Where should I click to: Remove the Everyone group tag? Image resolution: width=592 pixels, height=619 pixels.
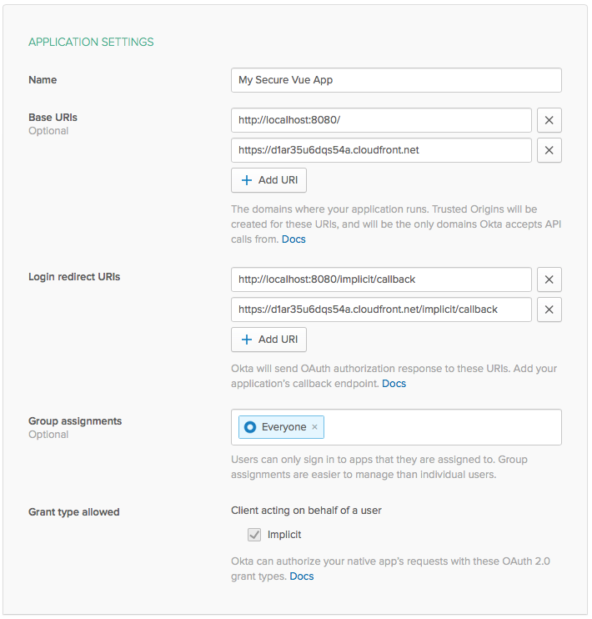click(314, 427)
